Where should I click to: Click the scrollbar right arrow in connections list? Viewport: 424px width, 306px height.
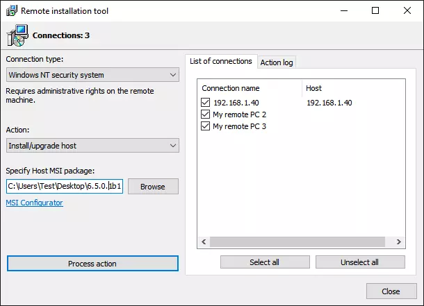pos(398,241)
